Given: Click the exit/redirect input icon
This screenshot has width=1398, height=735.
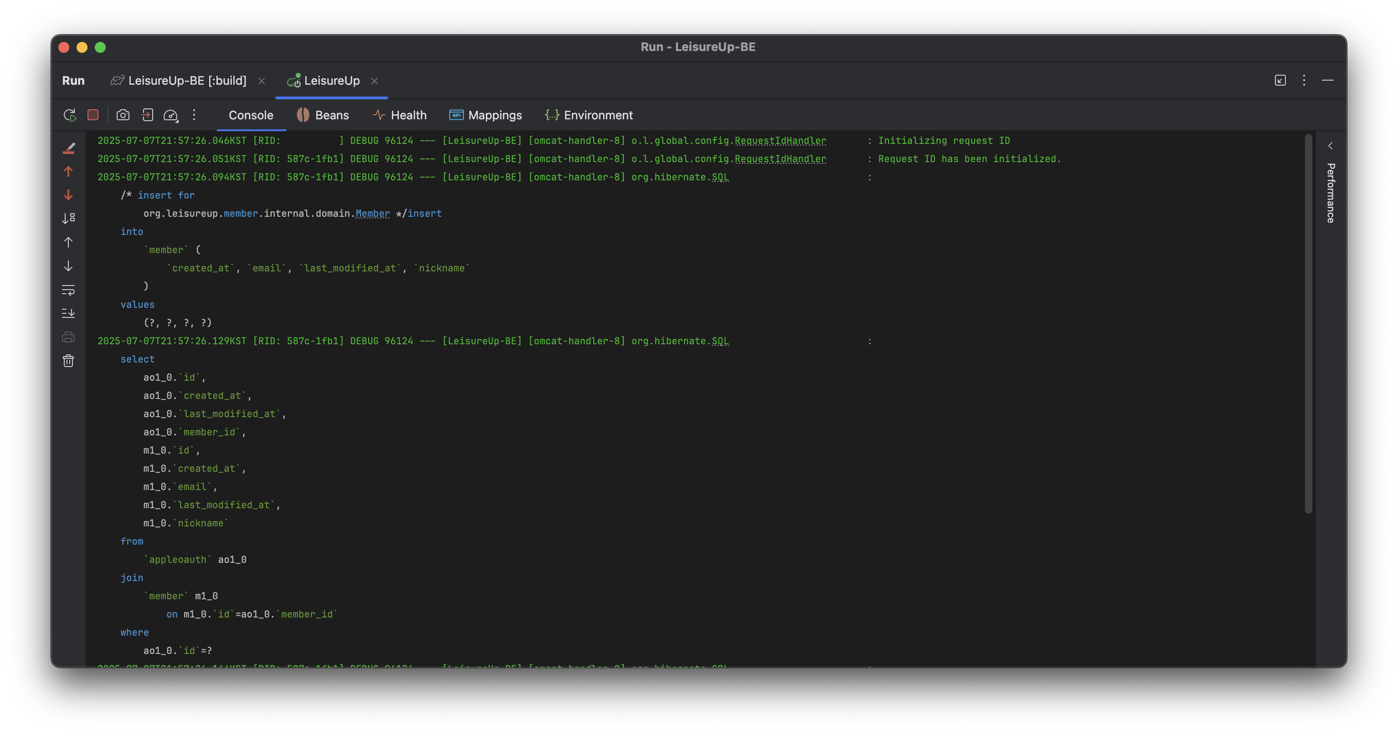Looking at the screenshot, I should [147, 115].
